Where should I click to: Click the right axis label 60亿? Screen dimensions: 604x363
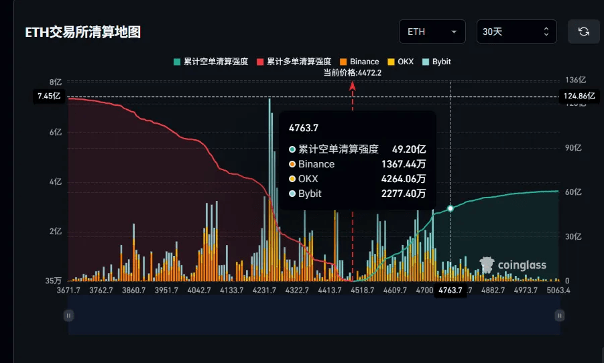573,192
